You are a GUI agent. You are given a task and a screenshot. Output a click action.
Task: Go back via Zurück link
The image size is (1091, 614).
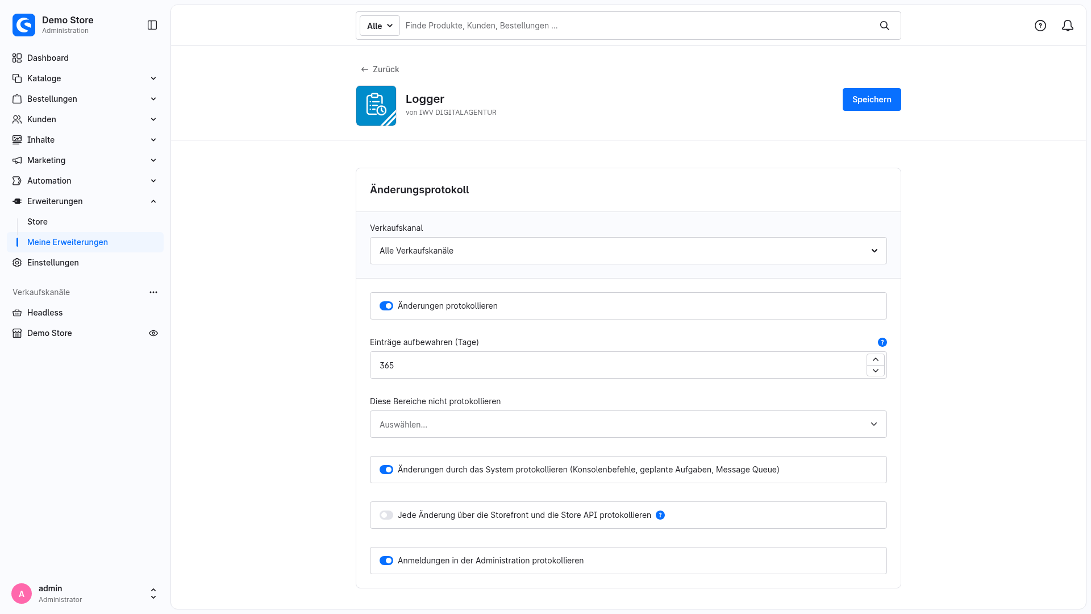(380, 69)
